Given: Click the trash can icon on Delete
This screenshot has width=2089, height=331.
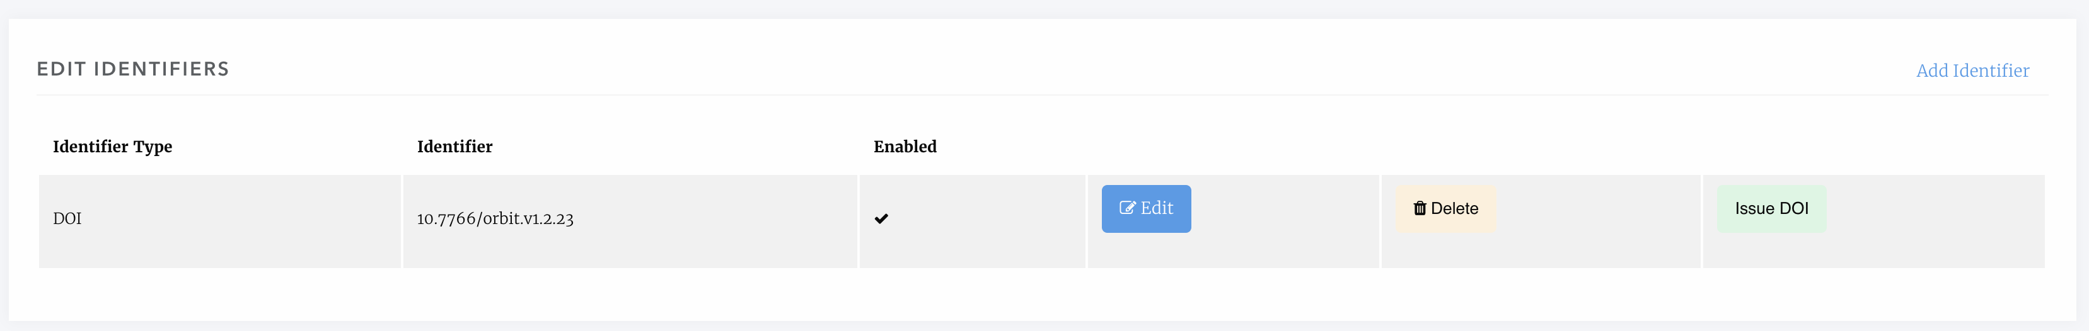Looking at the screenshot, I should tap(1419, 209).
